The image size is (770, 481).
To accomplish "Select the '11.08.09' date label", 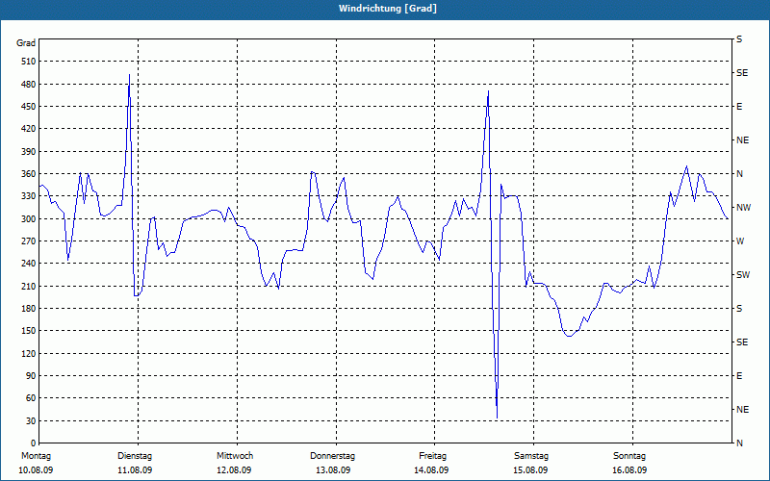I will [135, 470].
